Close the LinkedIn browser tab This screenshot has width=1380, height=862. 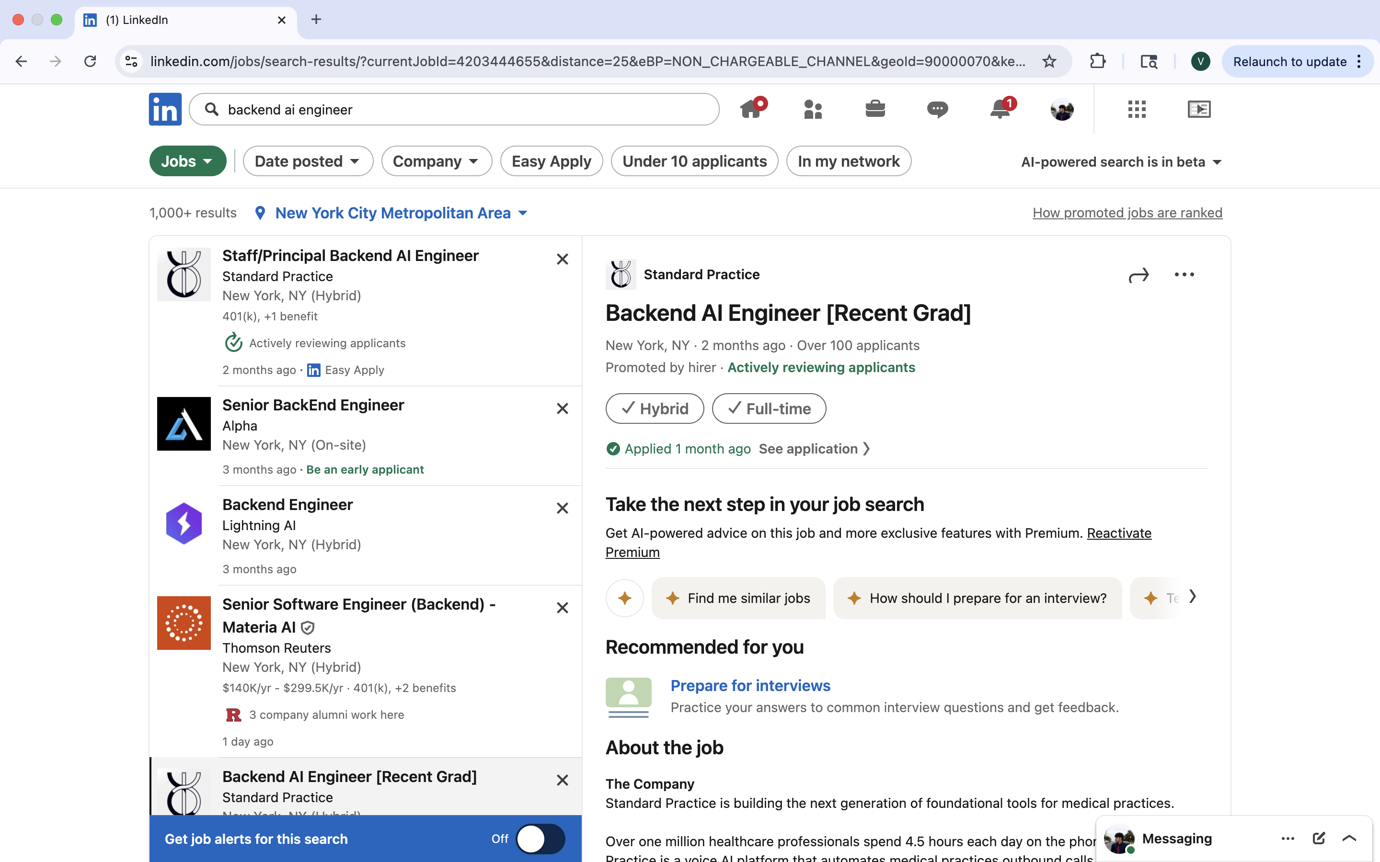282,21
